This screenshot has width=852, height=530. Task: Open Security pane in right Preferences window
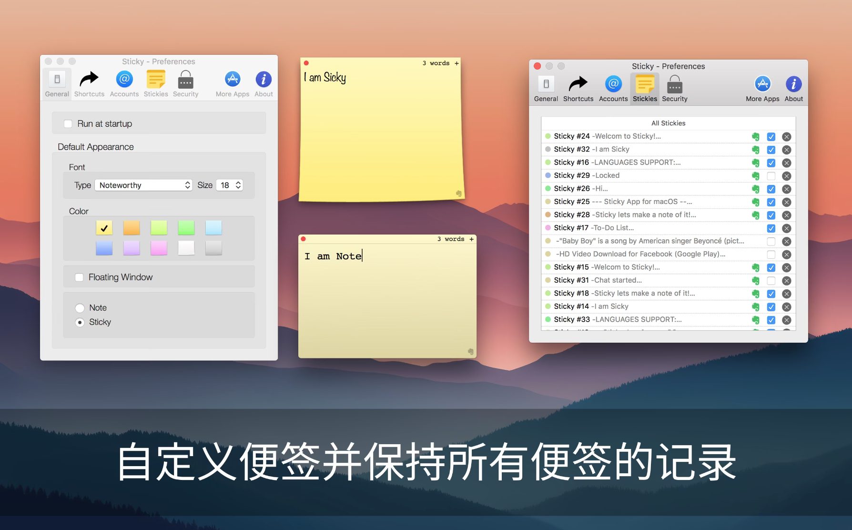point(674,89)
